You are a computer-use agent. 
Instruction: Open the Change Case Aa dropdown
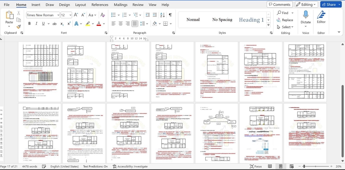pos(92,15)
